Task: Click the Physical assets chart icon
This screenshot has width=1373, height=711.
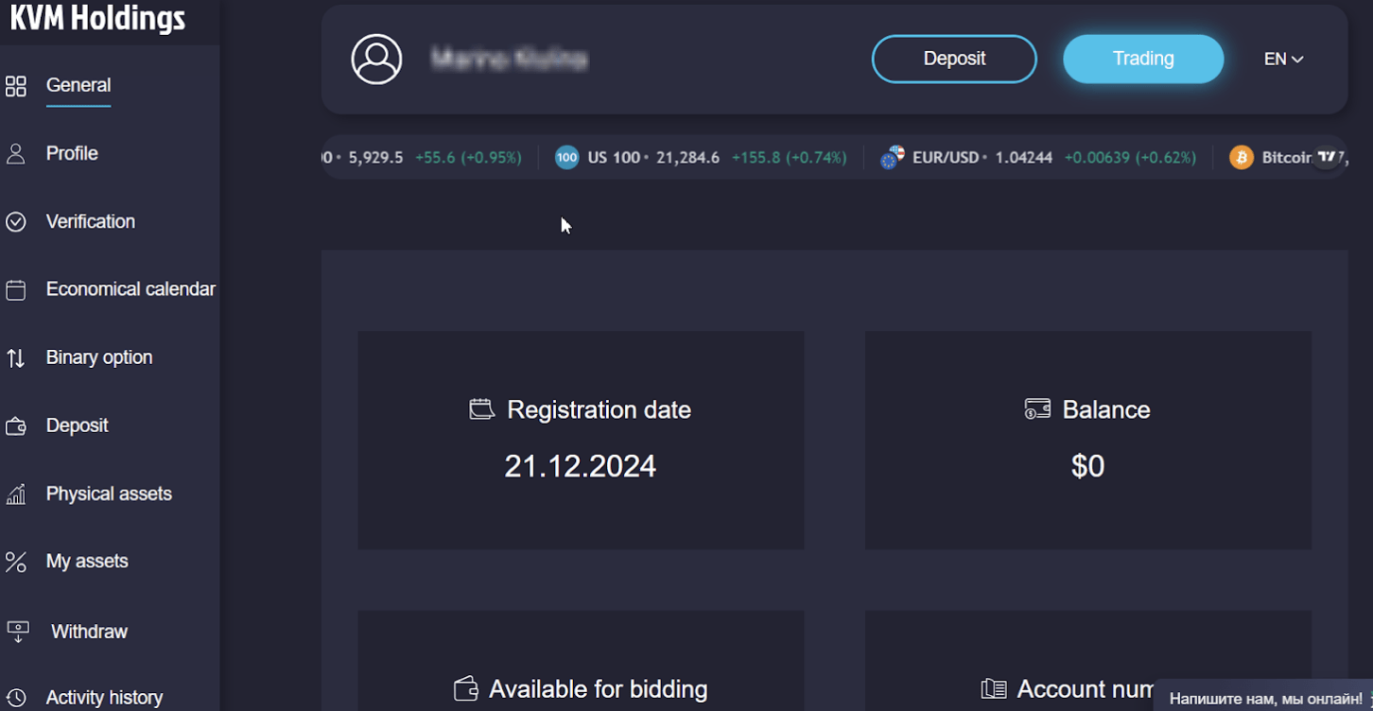Action: (16, 494)
